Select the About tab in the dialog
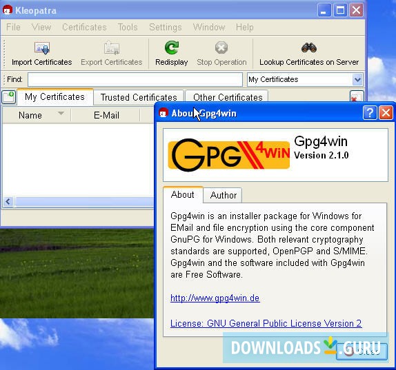 (183, 194)
